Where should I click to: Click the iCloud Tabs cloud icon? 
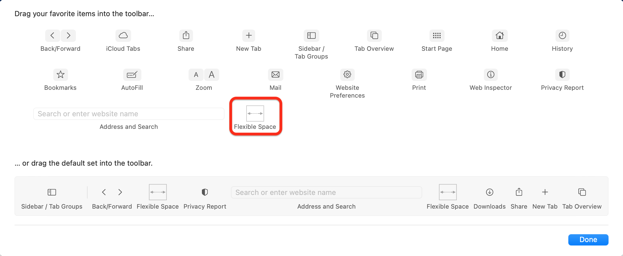pos(123,35)
